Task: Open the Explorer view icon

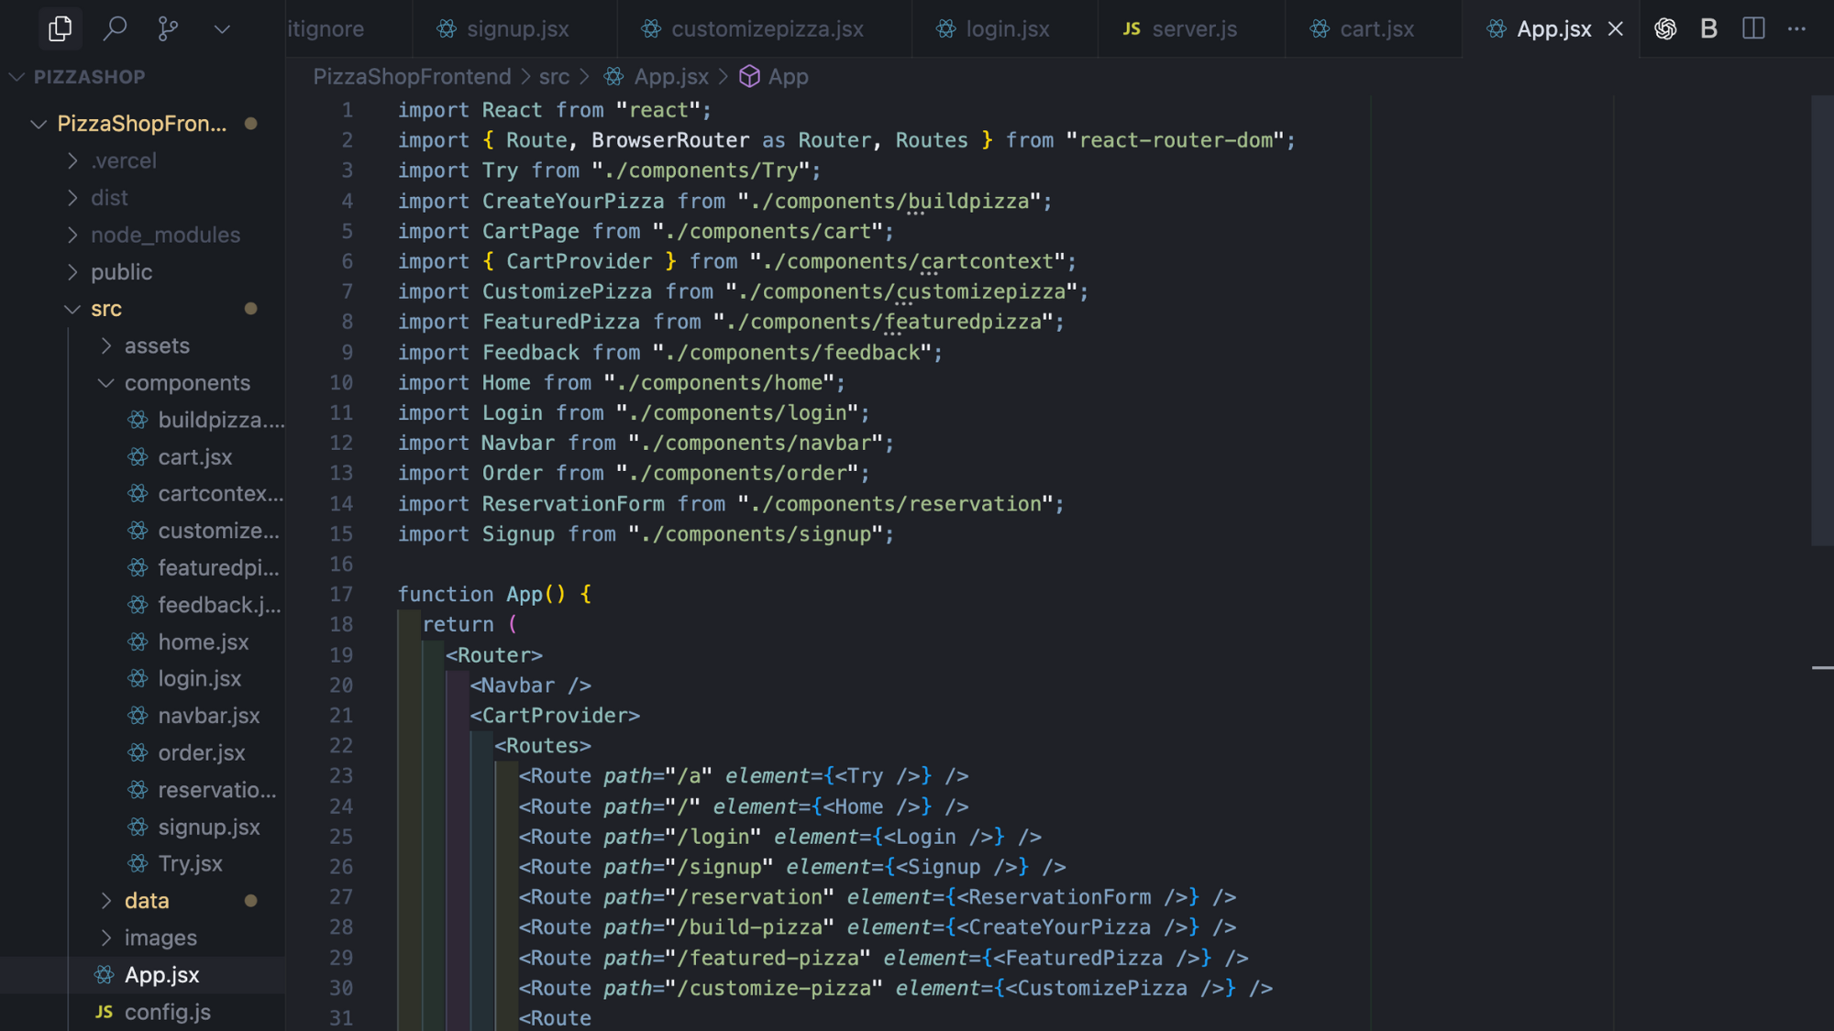Action: [60, 28]
